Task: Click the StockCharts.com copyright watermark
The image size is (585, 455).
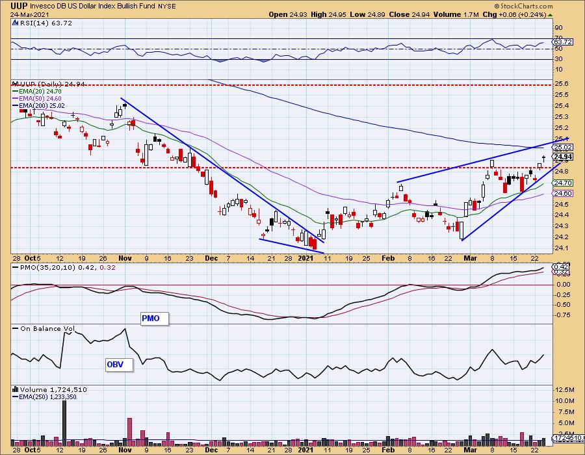Action: coord(524,6)
